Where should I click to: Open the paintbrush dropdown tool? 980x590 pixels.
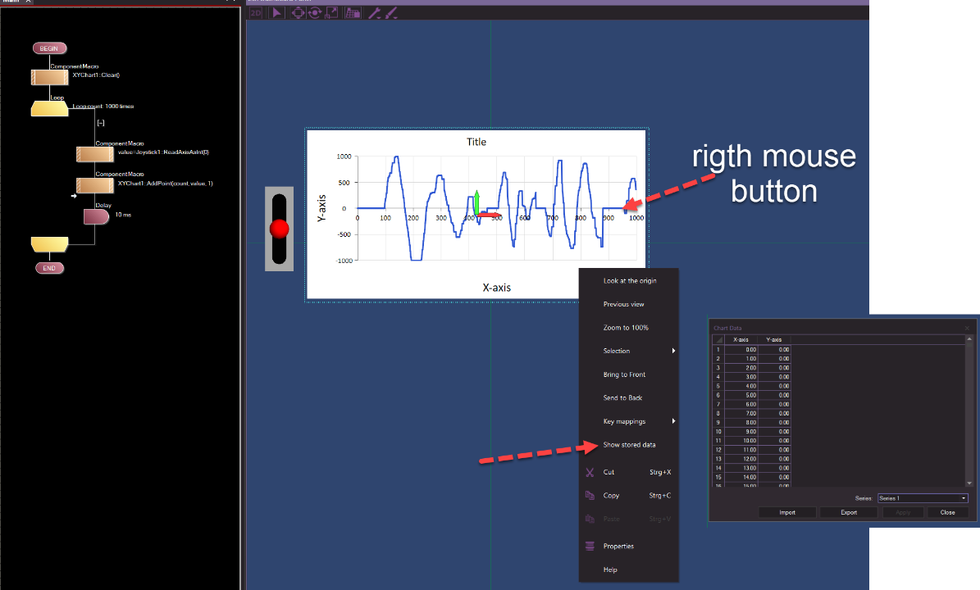point(391,12)
